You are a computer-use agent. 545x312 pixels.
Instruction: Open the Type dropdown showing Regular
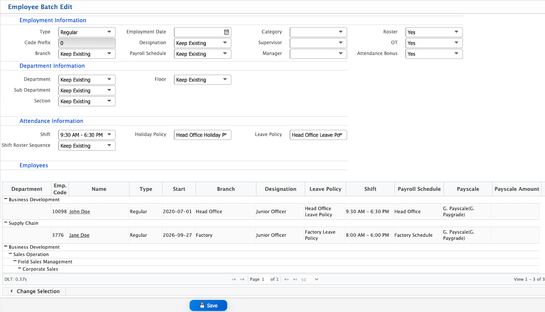point(87,32)
